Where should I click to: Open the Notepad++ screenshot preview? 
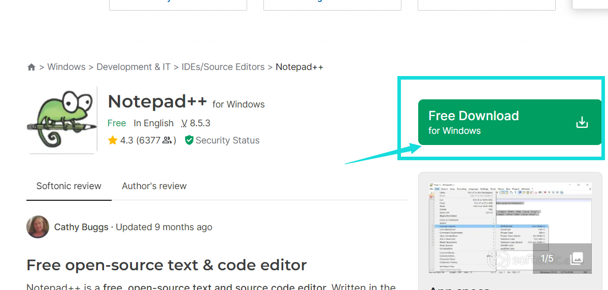(510, 229)
